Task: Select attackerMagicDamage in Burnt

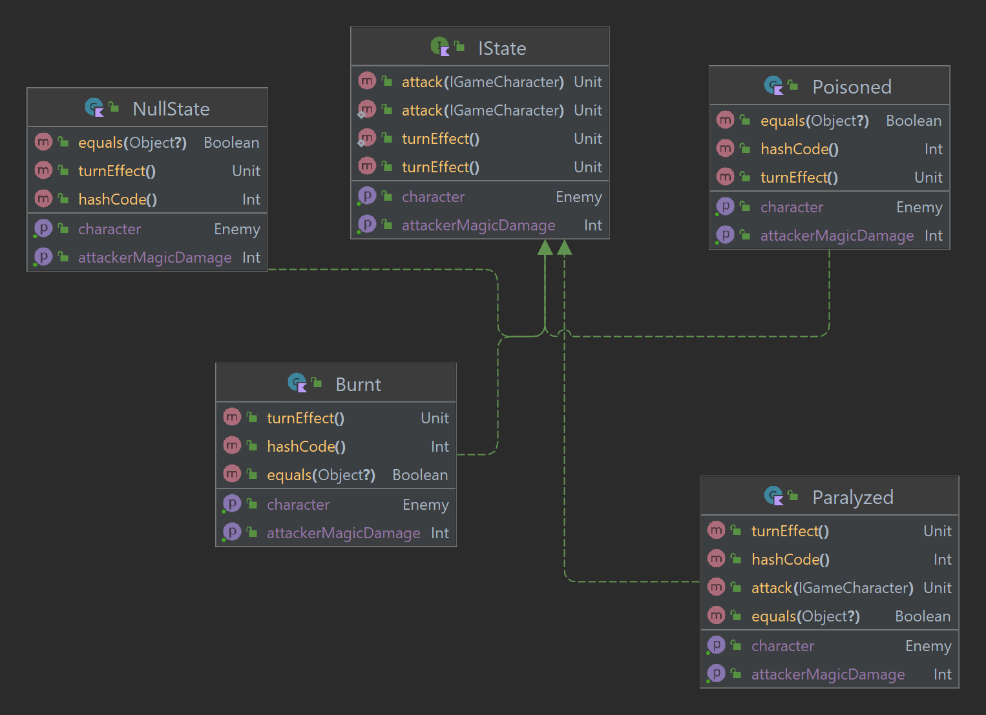Action: point(344,533)
